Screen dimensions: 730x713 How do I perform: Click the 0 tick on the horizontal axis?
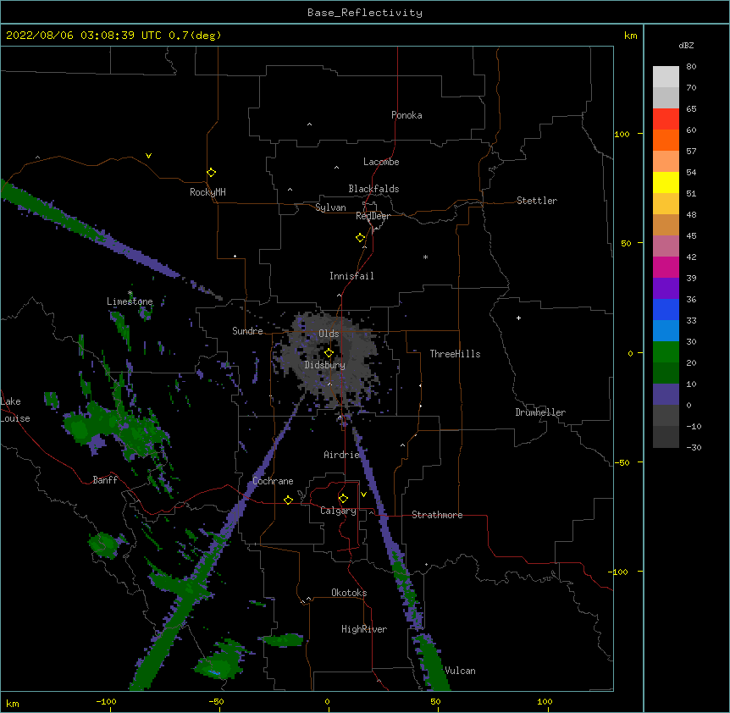(x=327, y=701)
